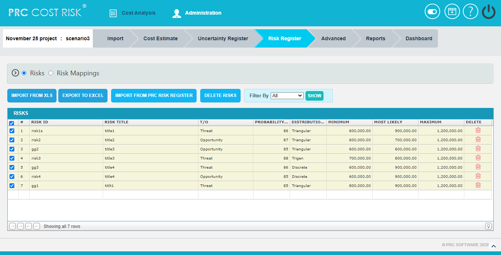This screenshot has width=501, height=255.
Task: Click the toggle-style settings icon in the header
Action: pos(432,11)
